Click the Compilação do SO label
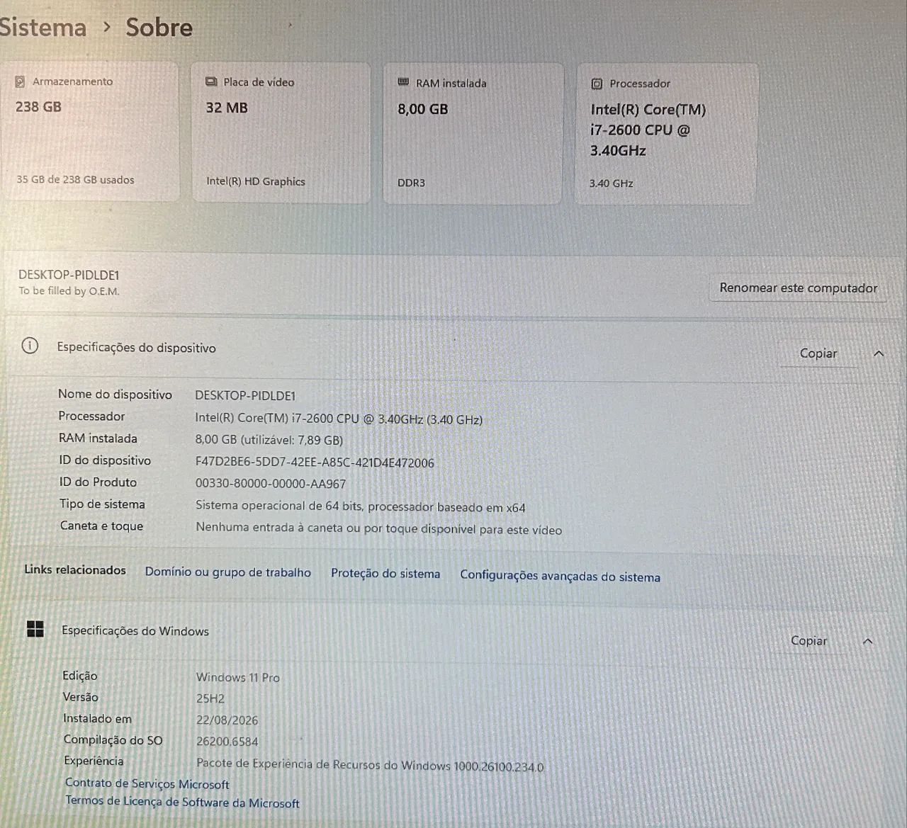The width and height of the screenshot is (907, 828). tap(113, 740)
